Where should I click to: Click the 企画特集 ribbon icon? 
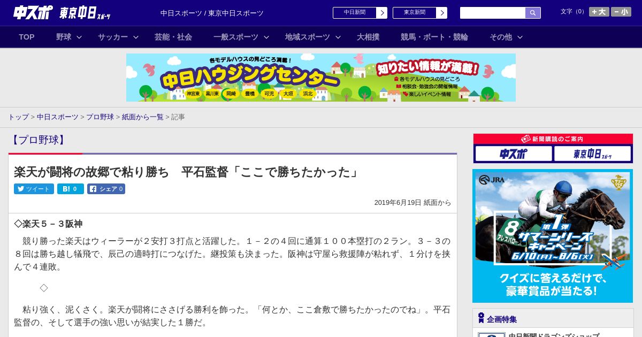[481, 318]
